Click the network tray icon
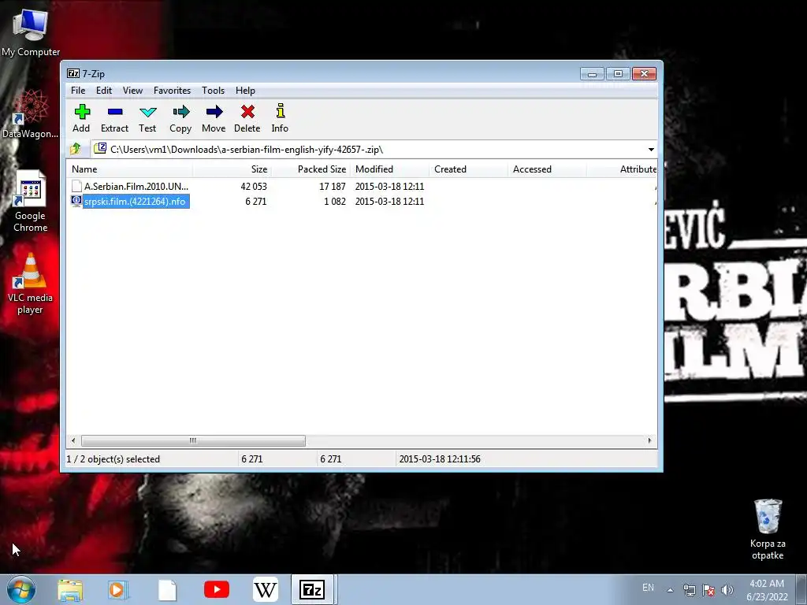The width and height of the screenshot is (807, 605). click(689, 590)
